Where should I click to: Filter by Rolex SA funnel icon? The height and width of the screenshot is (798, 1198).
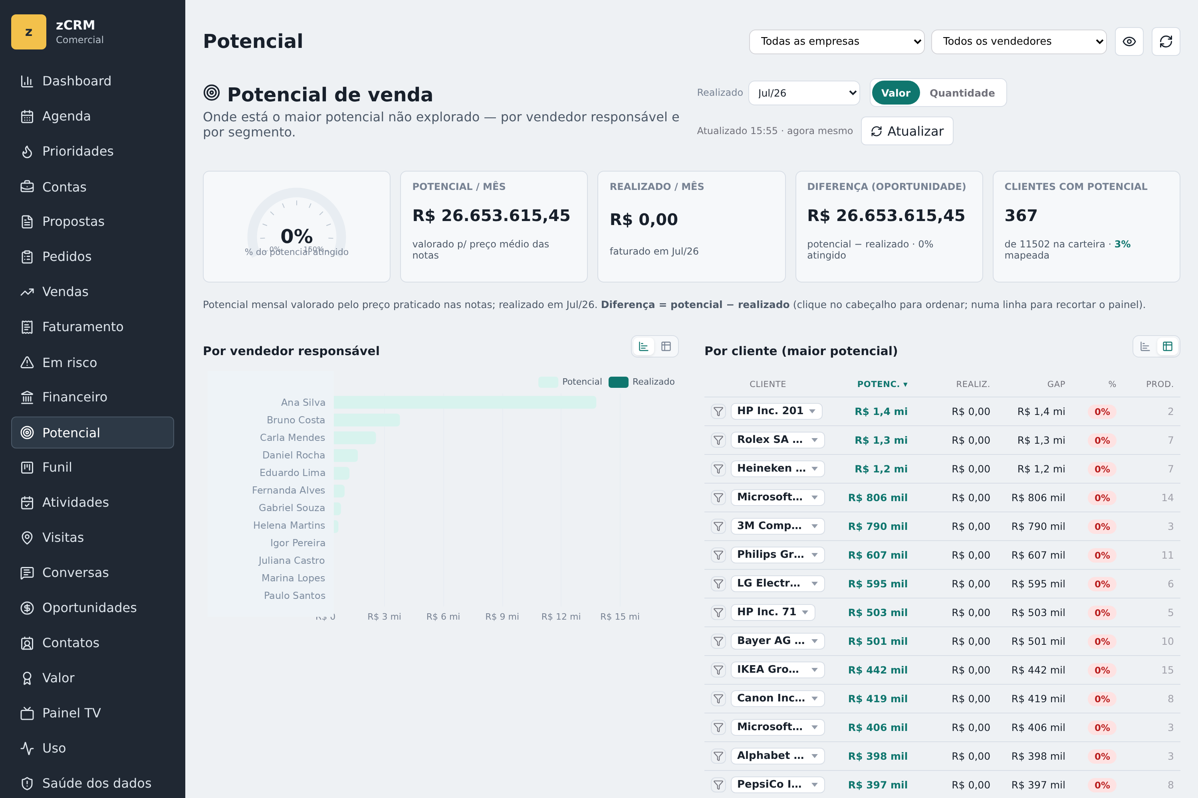[x=718, y=440]
